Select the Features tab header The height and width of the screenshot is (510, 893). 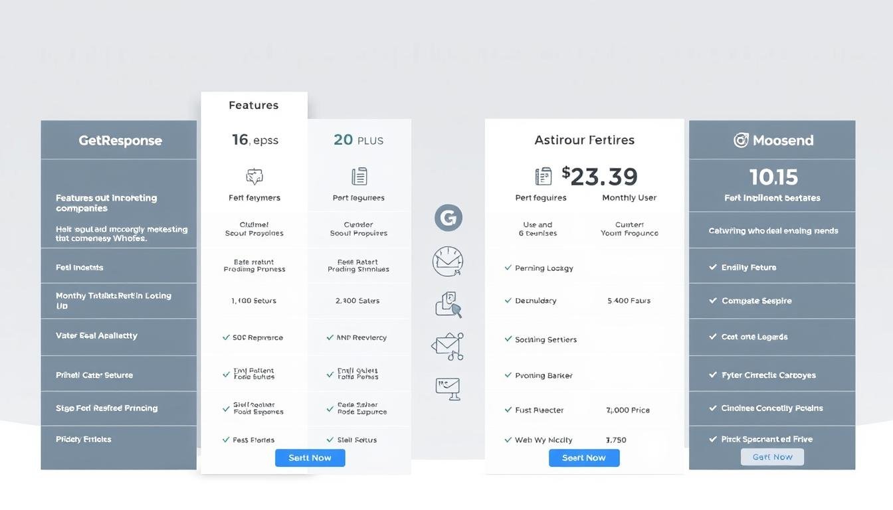253,105
